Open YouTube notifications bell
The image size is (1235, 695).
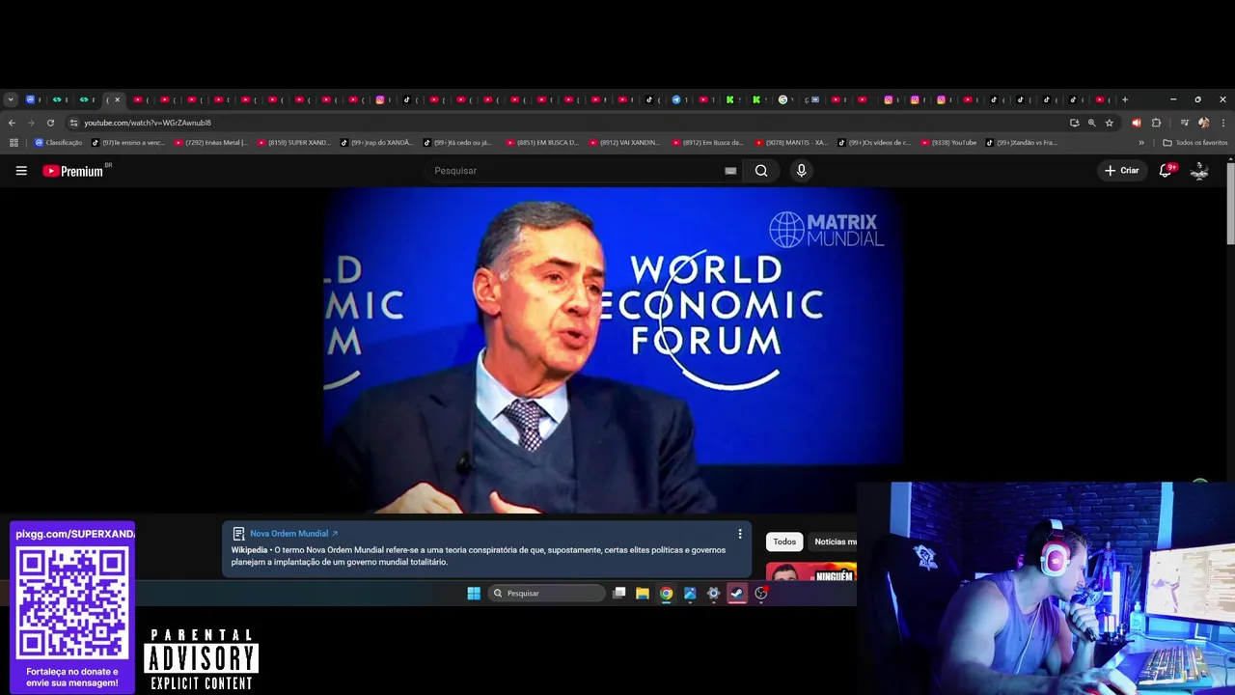pos(1166,171)
